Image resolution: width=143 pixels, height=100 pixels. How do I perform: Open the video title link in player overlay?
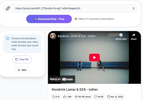[x=76, y=36]
